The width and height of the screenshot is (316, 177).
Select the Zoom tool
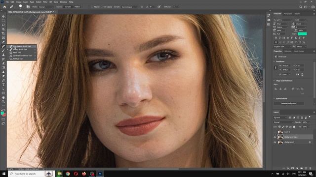3,102
